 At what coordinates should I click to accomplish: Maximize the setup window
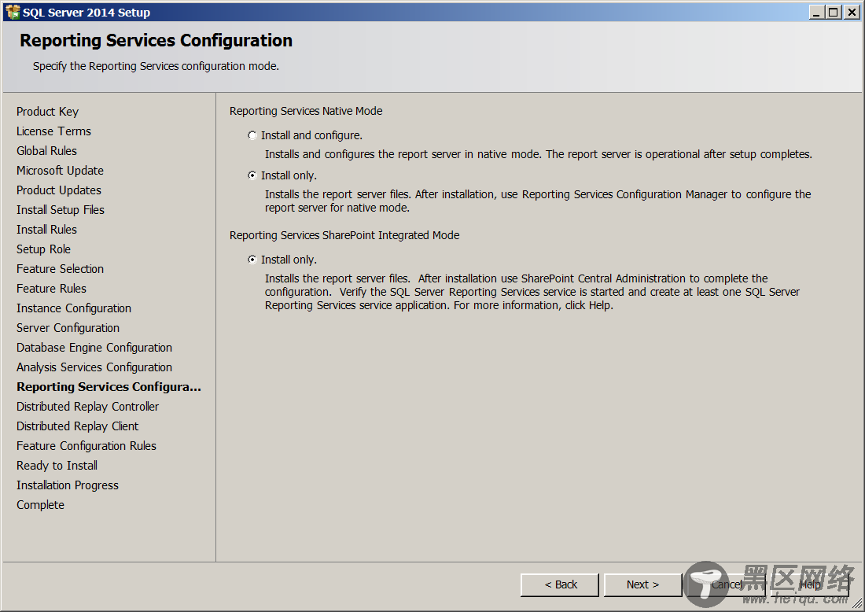[x=834, y=12]
